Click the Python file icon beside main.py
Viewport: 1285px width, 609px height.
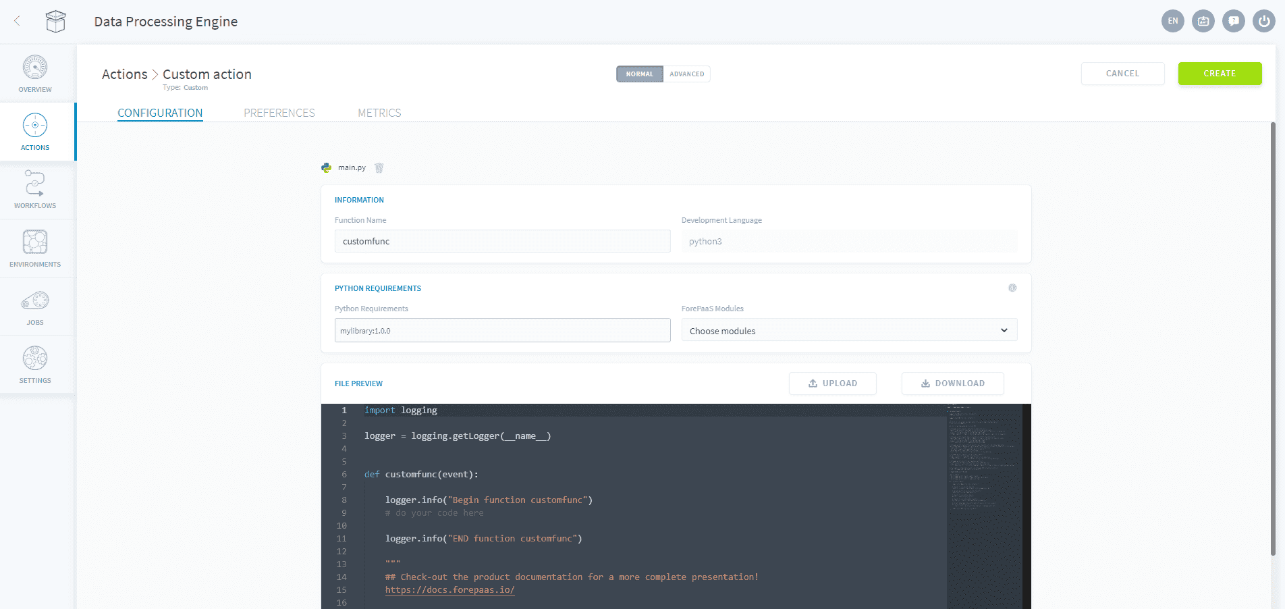coord(327,167)
